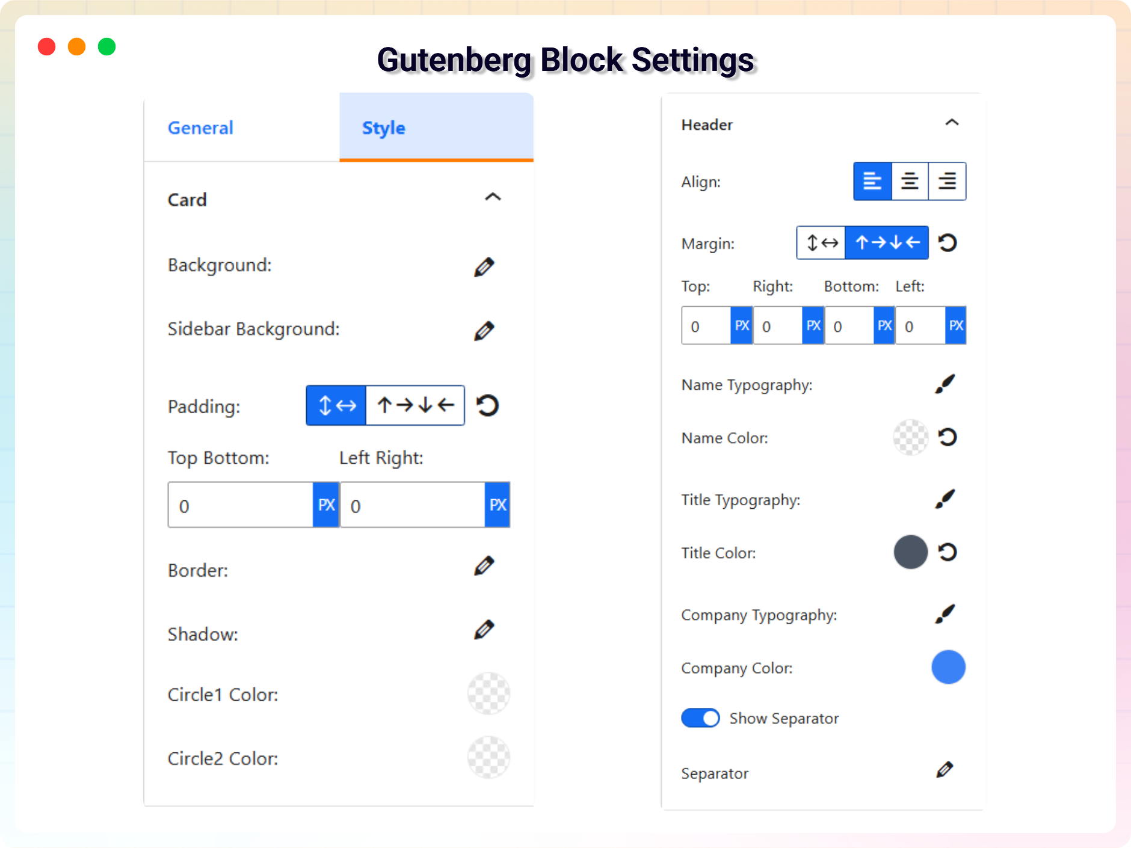
Task: Open Shadow settings via pencil icon
Action: (484, 630)
